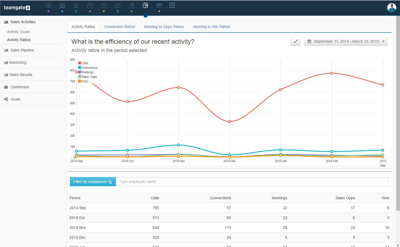Toggle the Calls series in the legend
The width and height of the screenshot is (400, 247).
83,63
